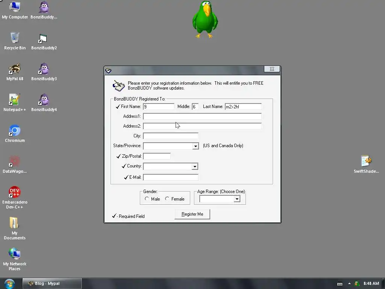Click the keyboard icon in system tray
This screenshot has height=289, width=385.
click(340, 284)
